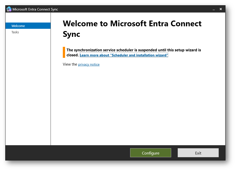The image size is (236, 171).
Task: Select the Welcome step in sidebar
Action: (x=28, y=26)
